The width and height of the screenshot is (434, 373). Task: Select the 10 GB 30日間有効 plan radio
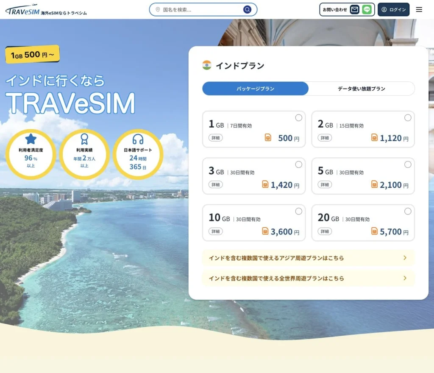pyautogui.click(x=299, y=211)
